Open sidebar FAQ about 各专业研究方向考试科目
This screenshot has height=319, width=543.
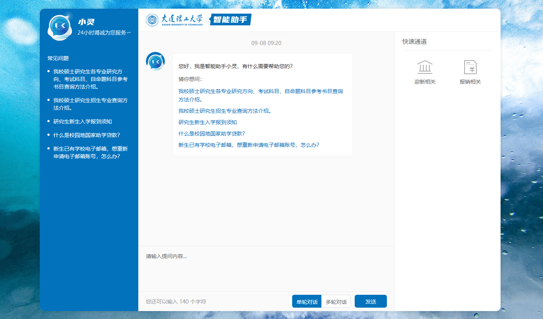pyautogui.click(x=90, y=79)
